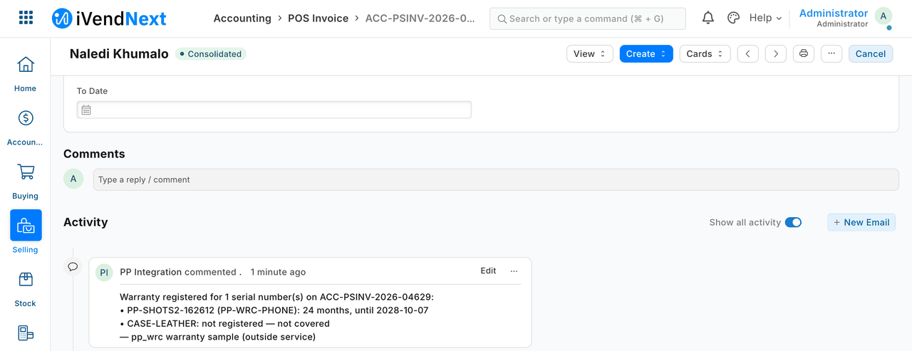Open the theme palette icon
The width and height of the screenshot is (912, 351).
(733, 18)
